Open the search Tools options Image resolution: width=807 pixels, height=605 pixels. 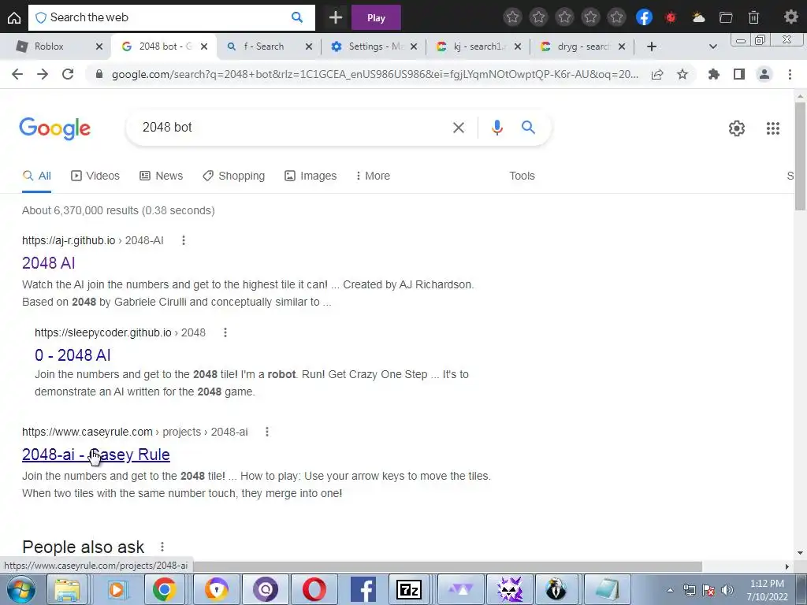click(x=522, y=176)
